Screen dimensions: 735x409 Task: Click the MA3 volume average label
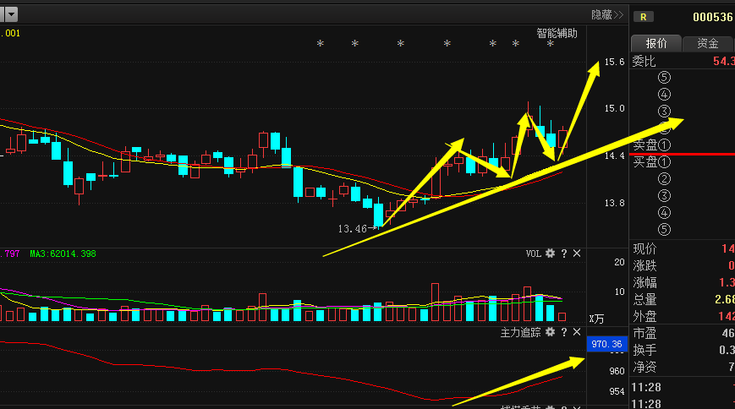click(63, 254)
